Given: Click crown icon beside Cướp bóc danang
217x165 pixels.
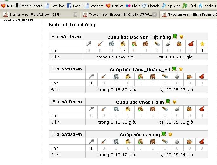Looking at the screenshot, I should (x=170, y=134).
